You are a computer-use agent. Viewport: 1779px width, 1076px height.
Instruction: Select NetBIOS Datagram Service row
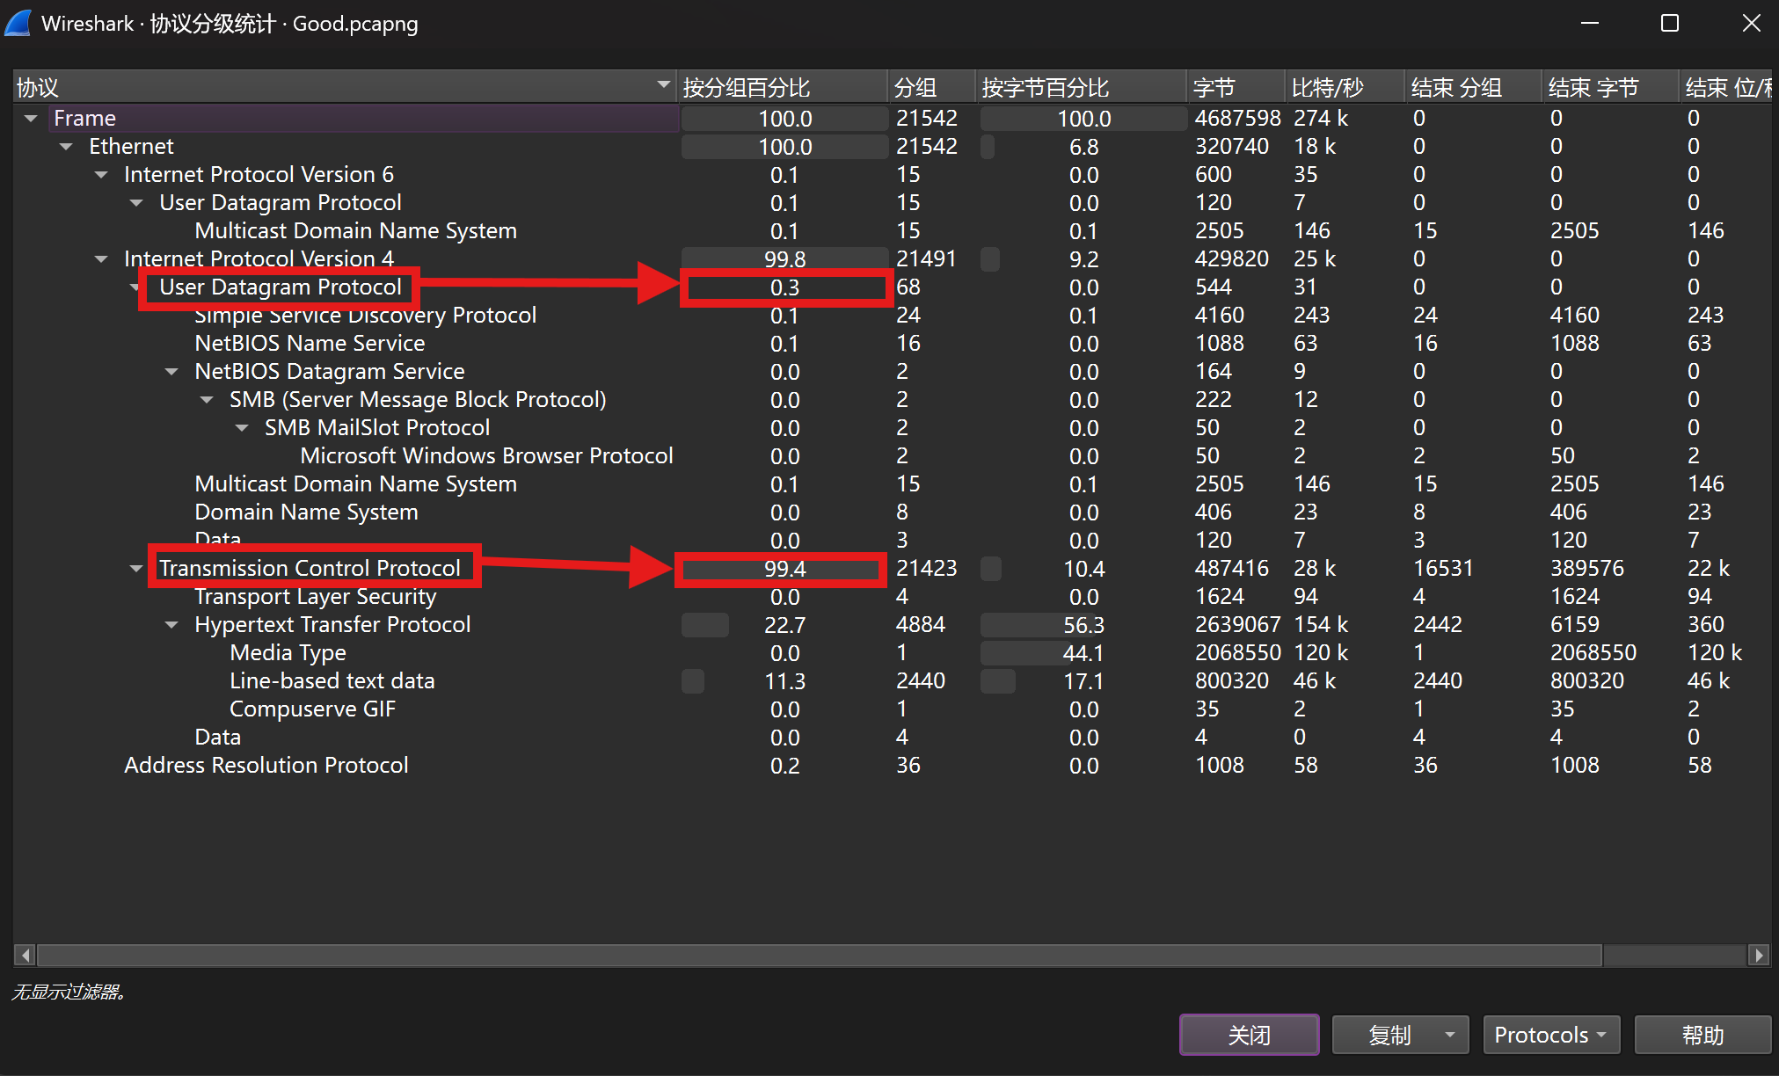click(892, 371)
